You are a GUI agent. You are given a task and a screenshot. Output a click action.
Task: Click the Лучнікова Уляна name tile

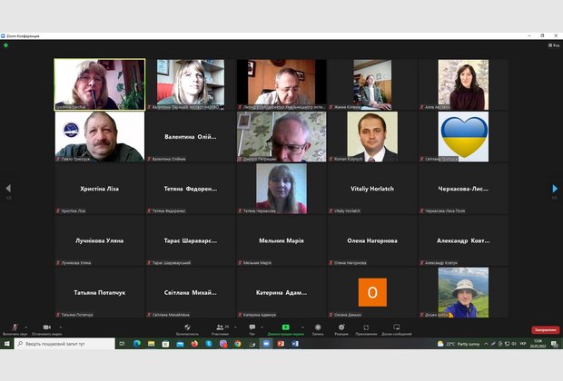point(100,240)
